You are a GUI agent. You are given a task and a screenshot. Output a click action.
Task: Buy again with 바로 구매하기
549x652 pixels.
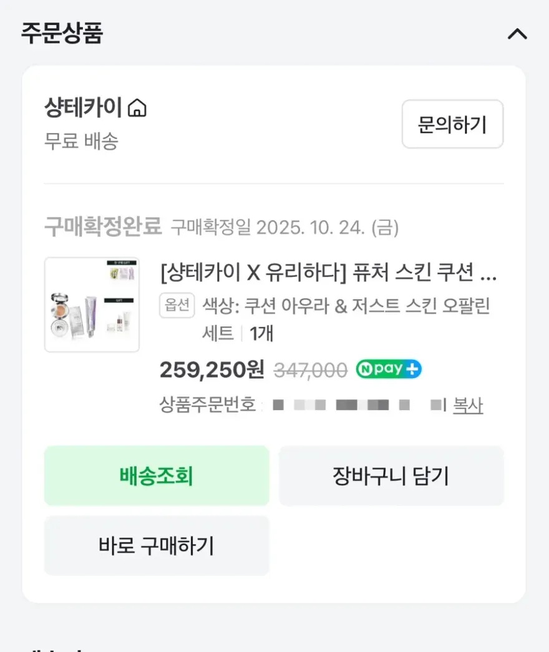pyautogui.click(x=157, y=545)
